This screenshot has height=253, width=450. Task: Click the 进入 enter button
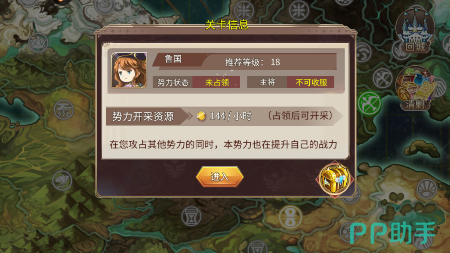pos(220,177)
